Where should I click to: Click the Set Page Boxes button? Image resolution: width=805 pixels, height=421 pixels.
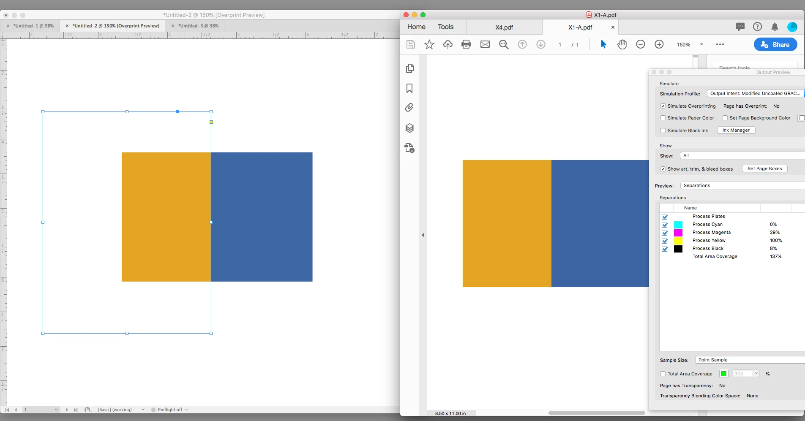coord(765,168)
